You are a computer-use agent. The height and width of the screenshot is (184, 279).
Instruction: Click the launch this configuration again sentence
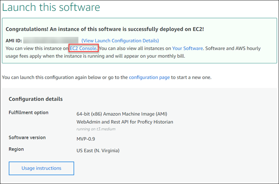(x=106, y=77)
